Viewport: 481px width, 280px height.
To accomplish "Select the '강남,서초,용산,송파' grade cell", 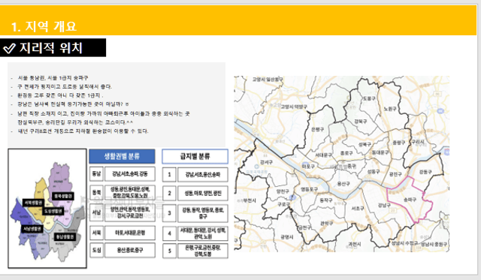I will pos(203,175).
